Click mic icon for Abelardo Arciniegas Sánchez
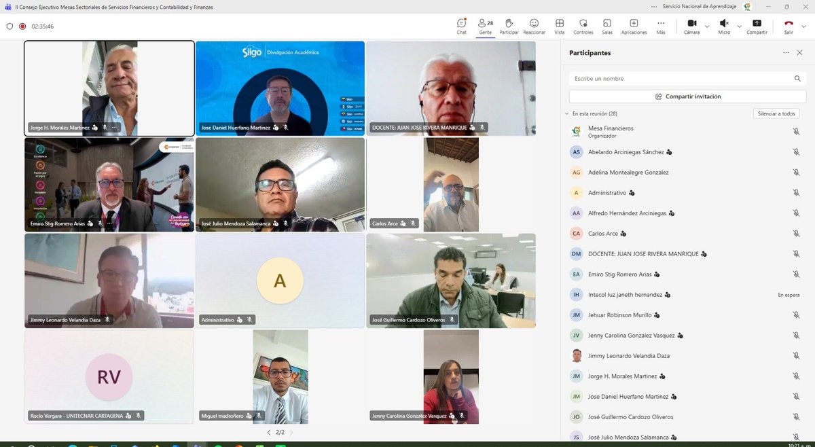 click(x=796, y=152)
